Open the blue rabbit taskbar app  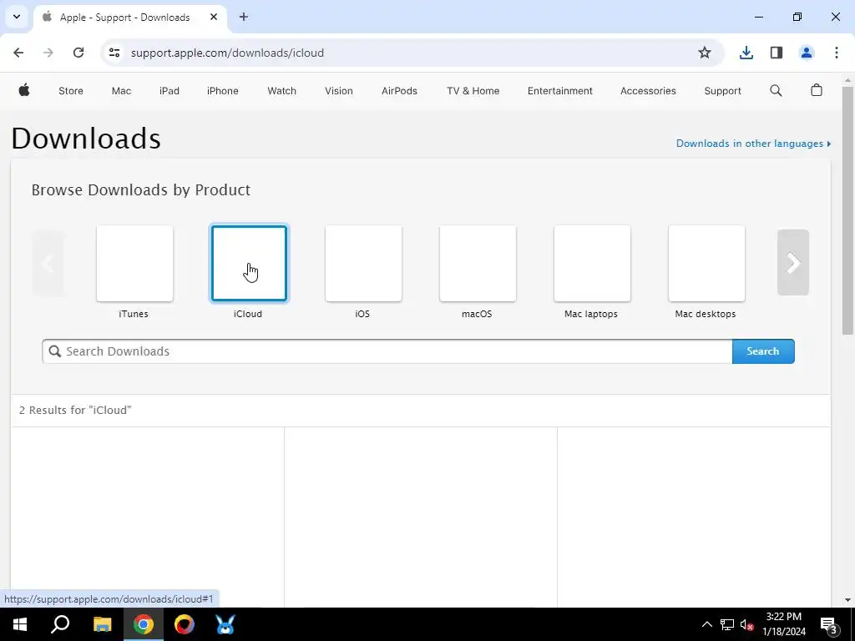(225, 624)
